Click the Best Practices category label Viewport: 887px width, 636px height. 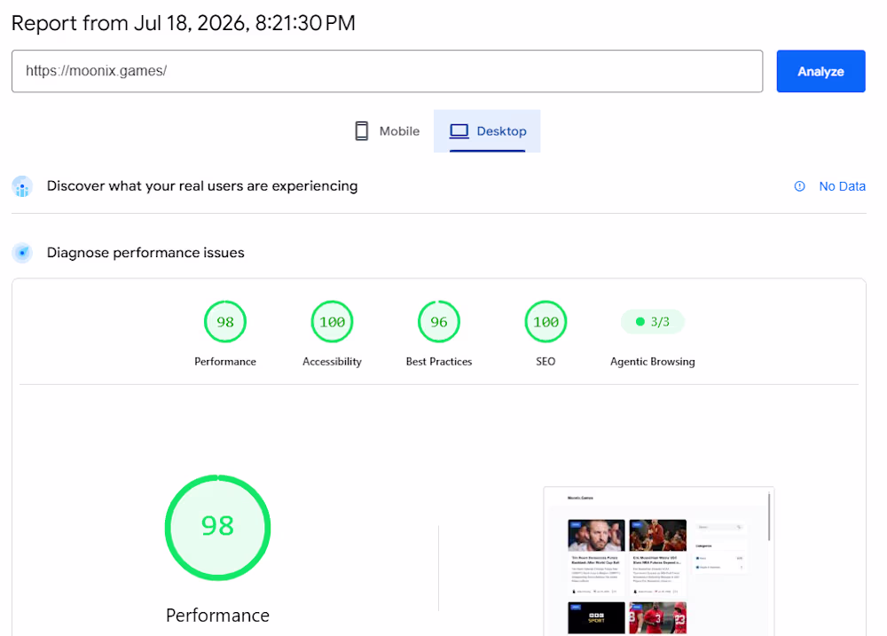[439, 362]
